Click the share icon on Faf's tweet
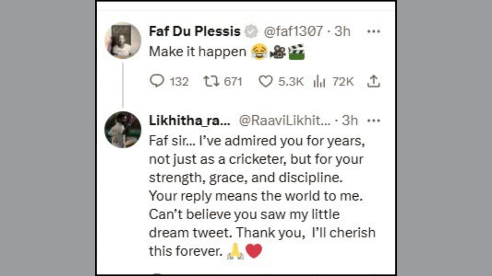492x276 pixels. [374, 81]
